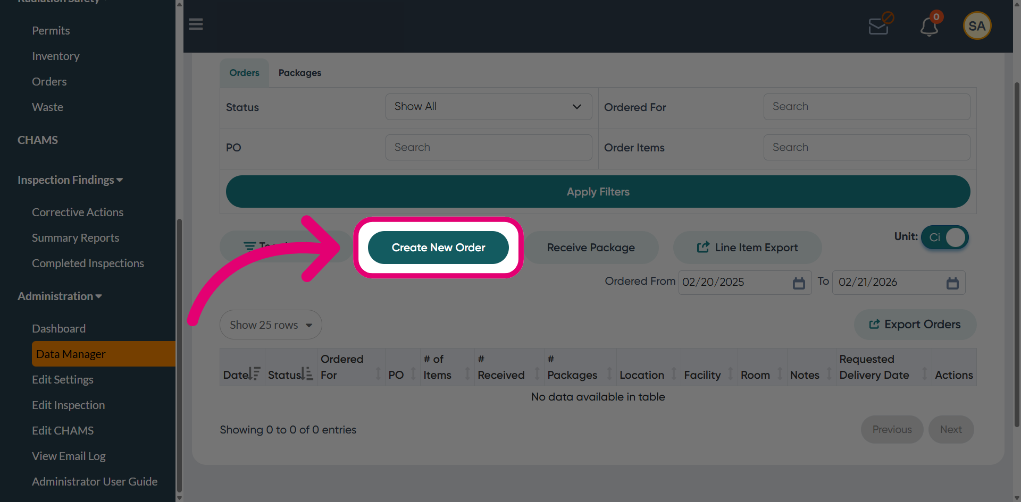Screen dimensions: 1021x502
Task: Sort table by Location column
Action: point(648,367)
